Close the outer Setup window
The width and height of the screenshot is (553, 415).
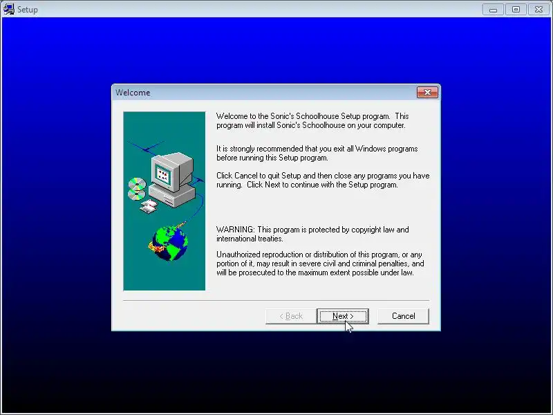[x=538, y=10]
